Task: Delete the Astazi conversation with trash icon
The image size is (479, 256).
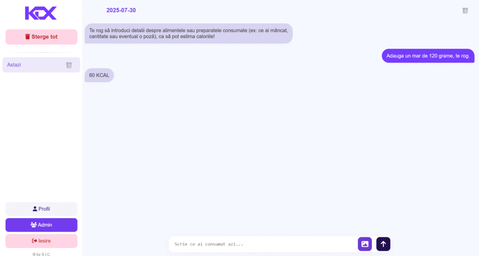Action: tap(69, 65)
